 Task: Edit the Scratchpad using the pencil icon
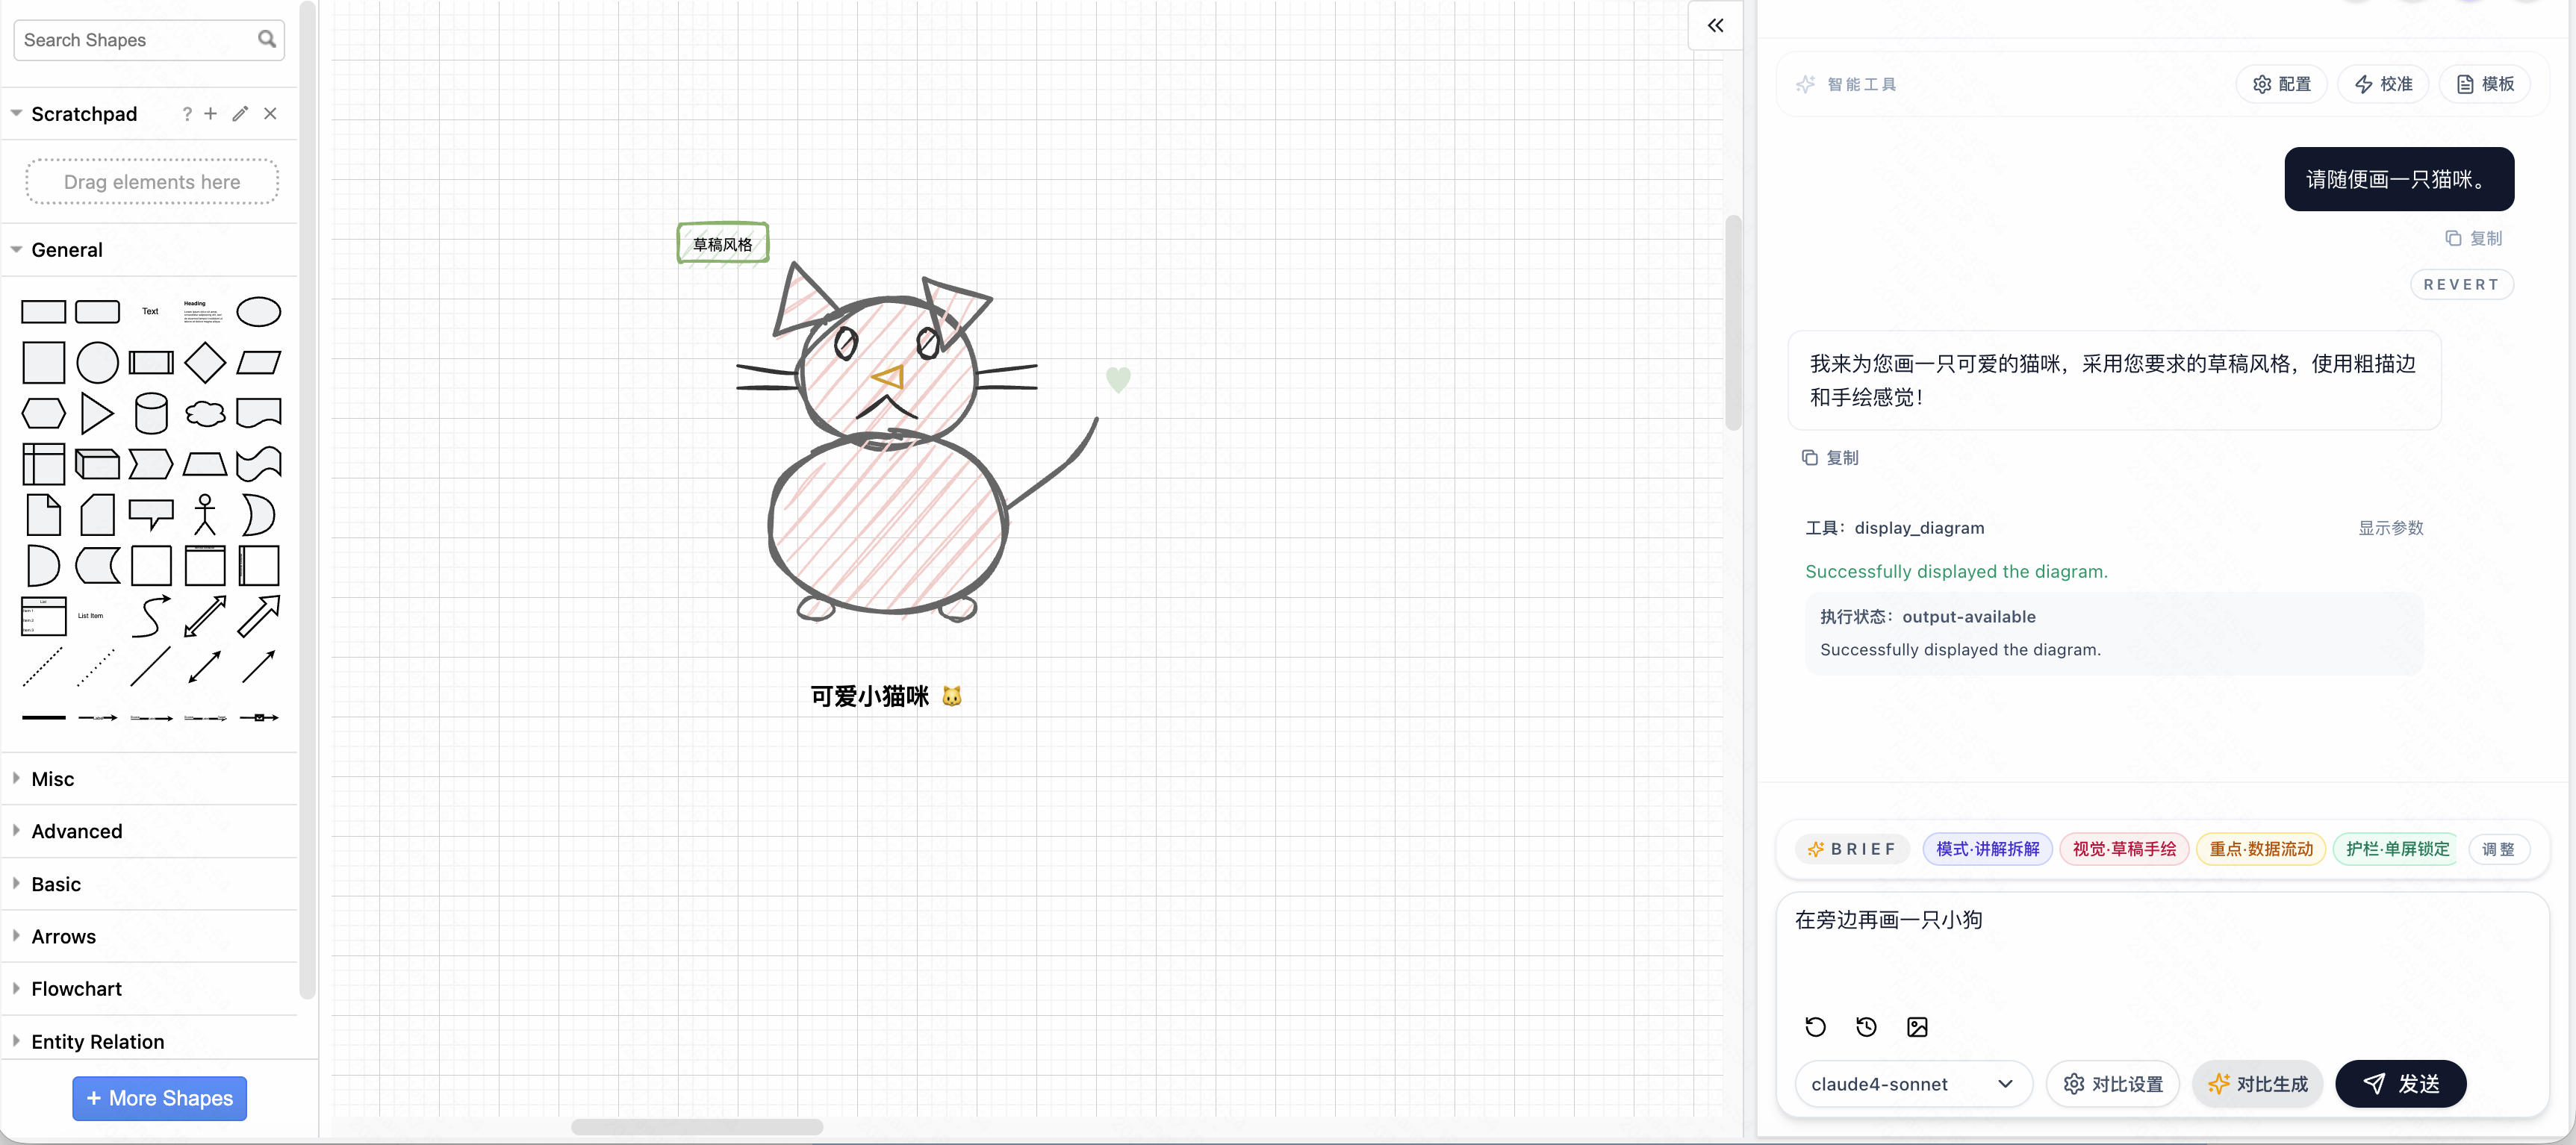tap(240, 114)
